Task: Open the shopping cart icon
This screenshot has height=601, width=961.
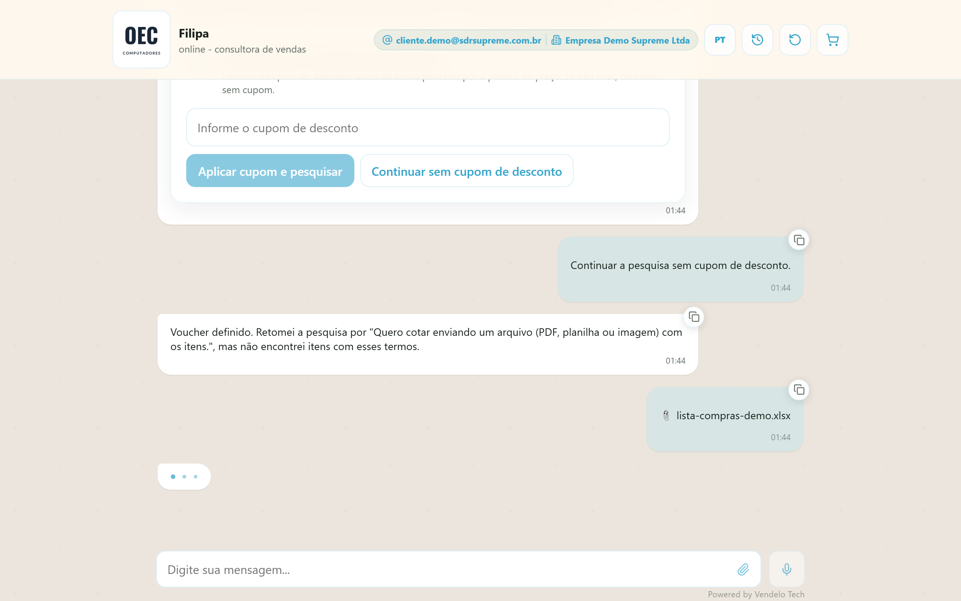Action: (x=832, y=40)
